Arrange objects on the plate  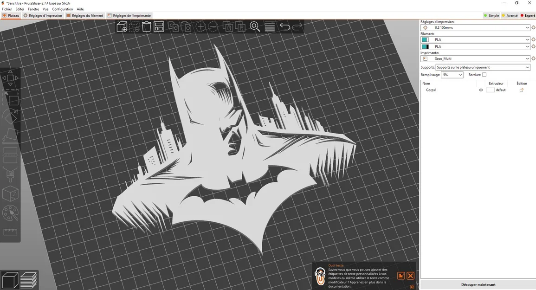pyautogui.click(x=158, y=26)
